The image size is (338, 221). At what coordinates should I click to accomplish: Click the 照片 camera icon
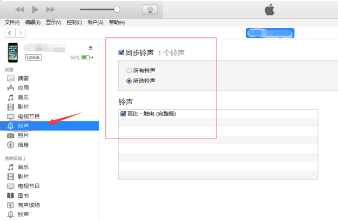coord(11,136)
